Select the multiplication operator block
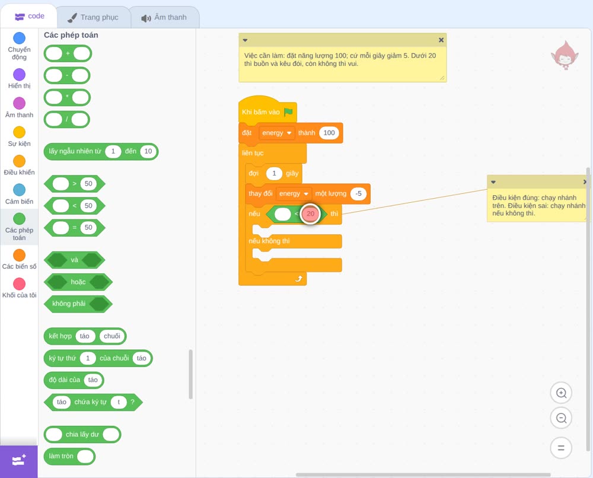593x478 pixels. 68,97
